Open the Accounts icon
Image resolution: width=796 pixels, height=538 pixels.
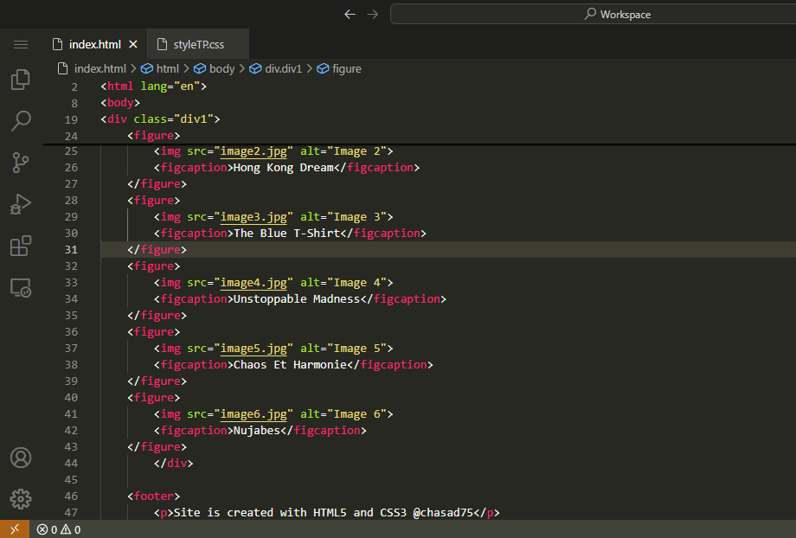click(x=21, y=458)
